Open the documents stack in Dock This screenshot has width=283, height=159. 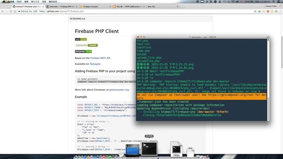(x=190, y=152)
